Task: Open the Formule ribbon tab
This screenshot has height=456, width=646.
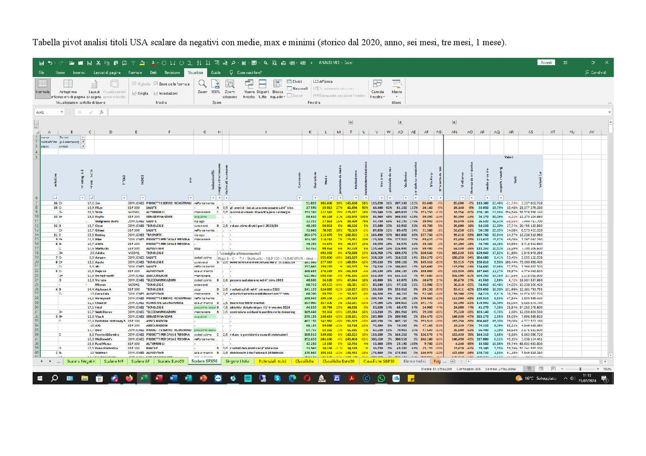Action: click(135, 72)
